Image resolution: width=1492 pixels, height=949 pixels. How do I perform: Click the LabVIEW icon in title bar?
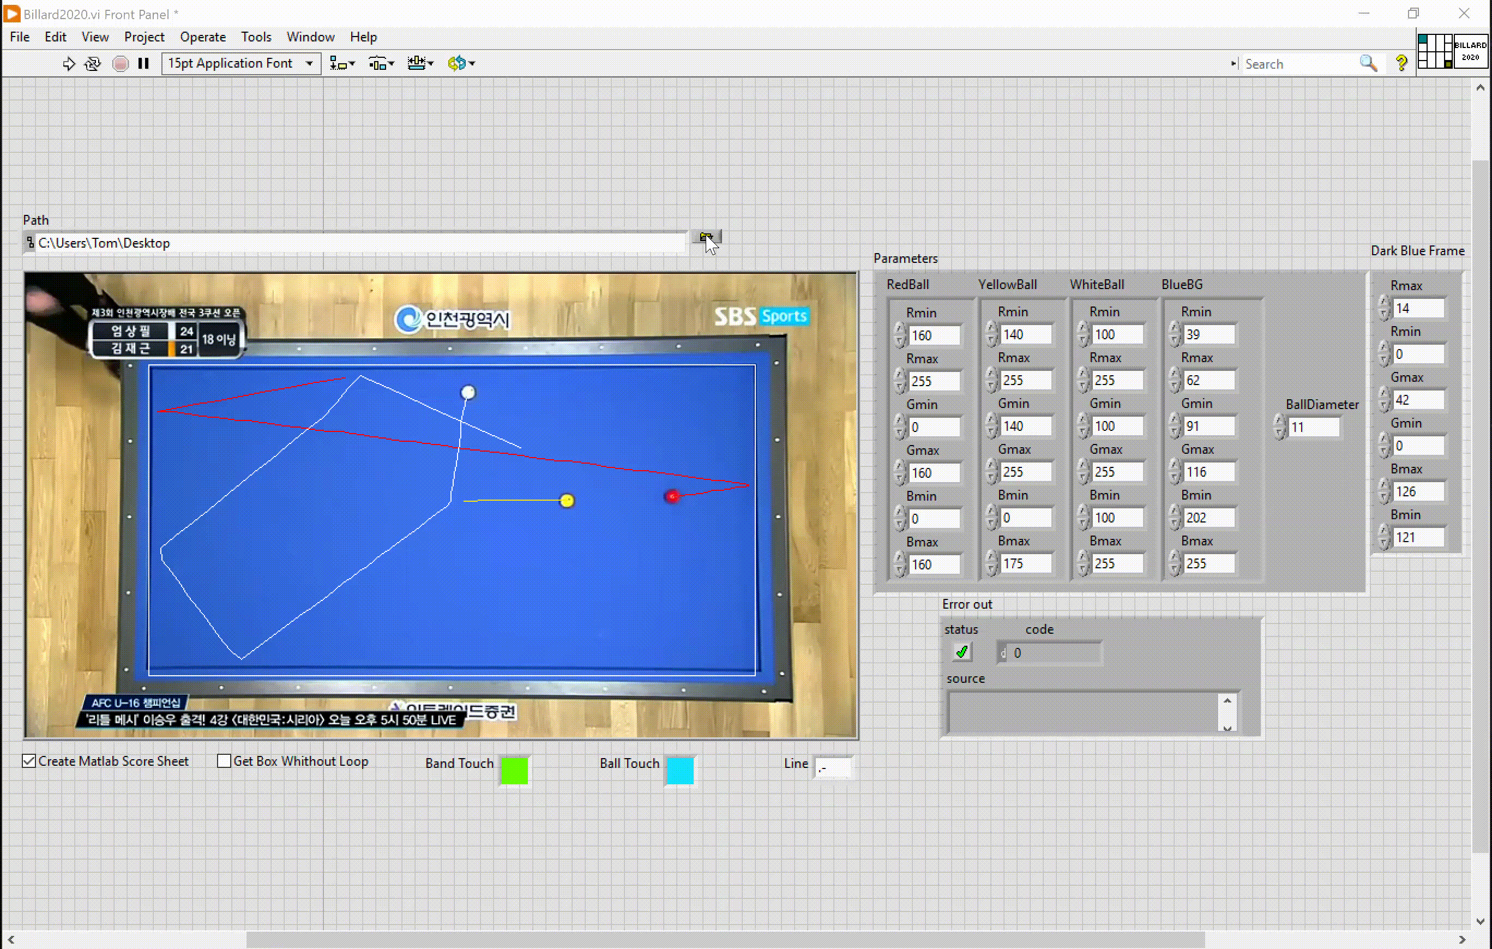point(12,14)
